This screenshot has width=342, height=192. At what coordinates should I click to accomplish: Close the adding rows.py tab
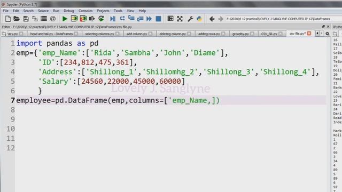tap(223, 34)
